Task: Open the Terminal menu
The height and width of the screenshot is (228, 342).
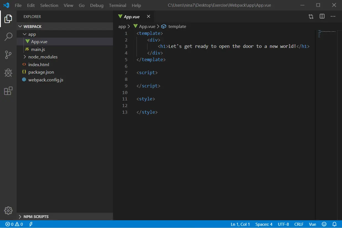Action: 118,5
